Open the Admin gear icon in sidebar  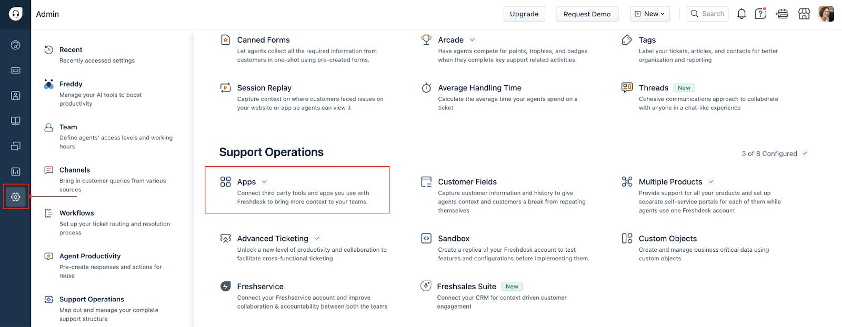[16, 197]
